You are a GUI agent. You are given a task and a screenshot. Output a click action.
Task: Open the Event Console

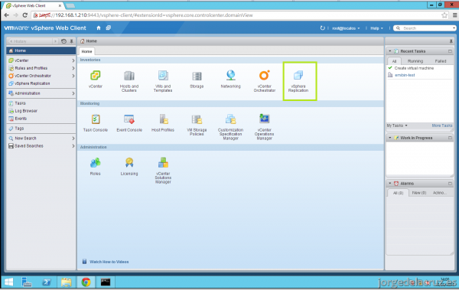129,119
